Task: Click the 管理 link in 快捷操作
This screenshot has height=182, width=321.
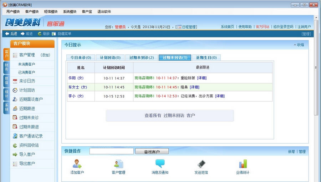Action: tap(302, 152)
